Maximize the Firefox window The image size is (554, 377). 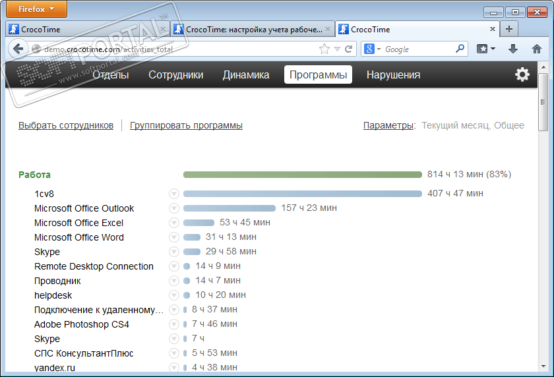pos(515,13)
